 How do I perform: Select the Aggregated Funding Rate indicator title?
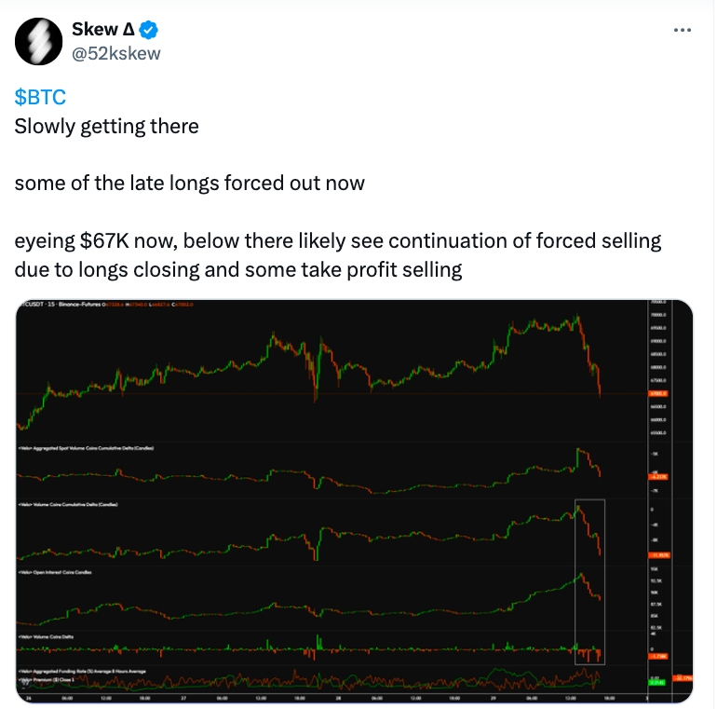[x=82, y=672]
